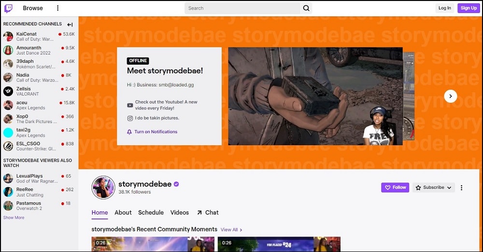Click the OFFLINE status badge
The height and width of the screenshot is (252, 483).
click(x=138, y=61)
